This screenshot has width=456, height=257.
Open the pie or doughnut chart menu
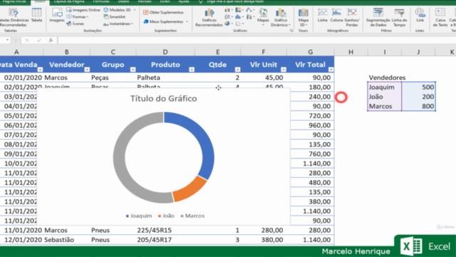point(228,24)
